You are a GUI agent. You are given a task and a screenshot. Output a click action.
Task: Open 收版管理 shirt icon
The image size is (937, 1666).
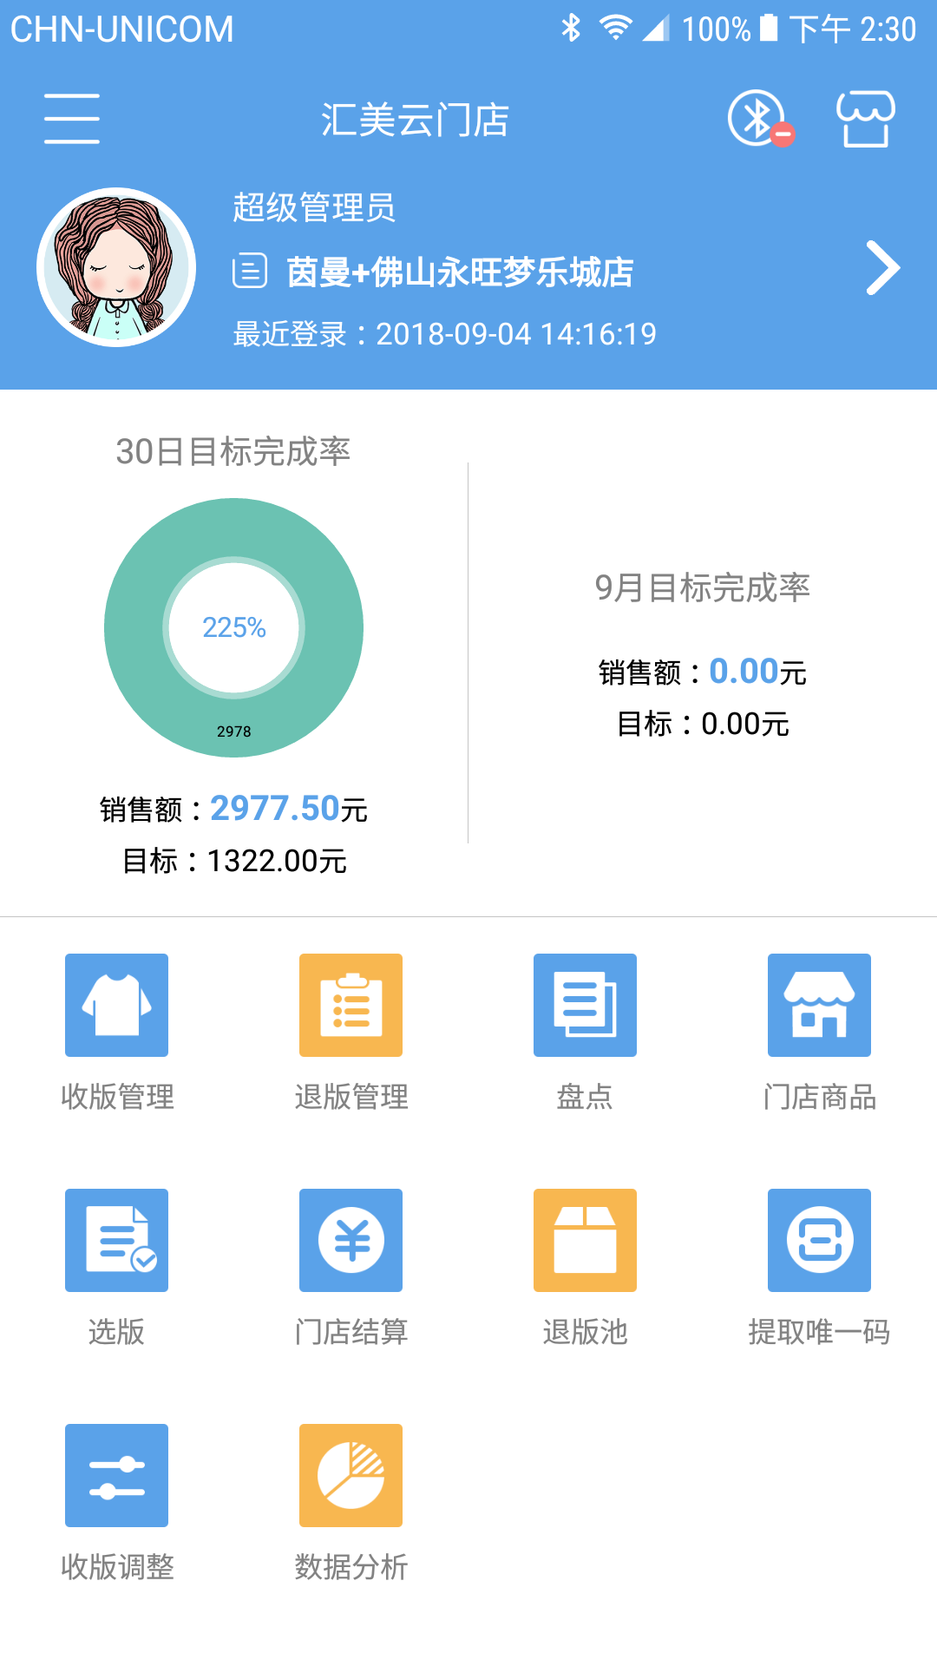point(116,1005)
